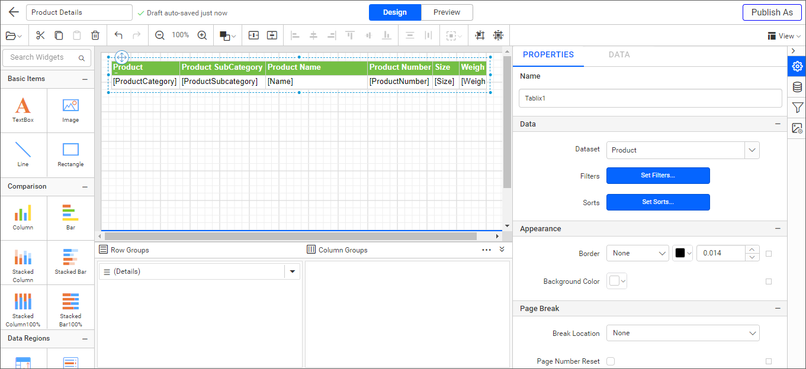Add a Stacked Column100% chart widget

(23, 307)
